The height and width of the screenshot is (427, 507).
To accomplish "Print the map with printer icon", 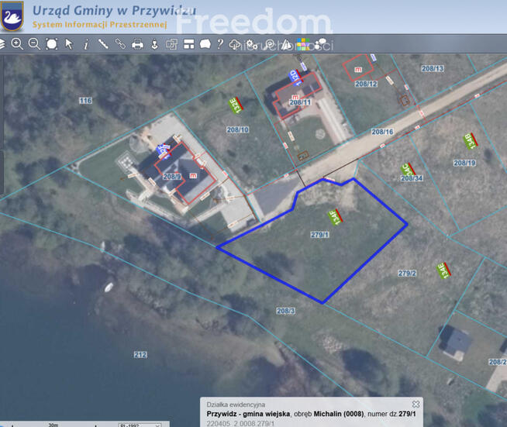I will [x=138, y=44].
